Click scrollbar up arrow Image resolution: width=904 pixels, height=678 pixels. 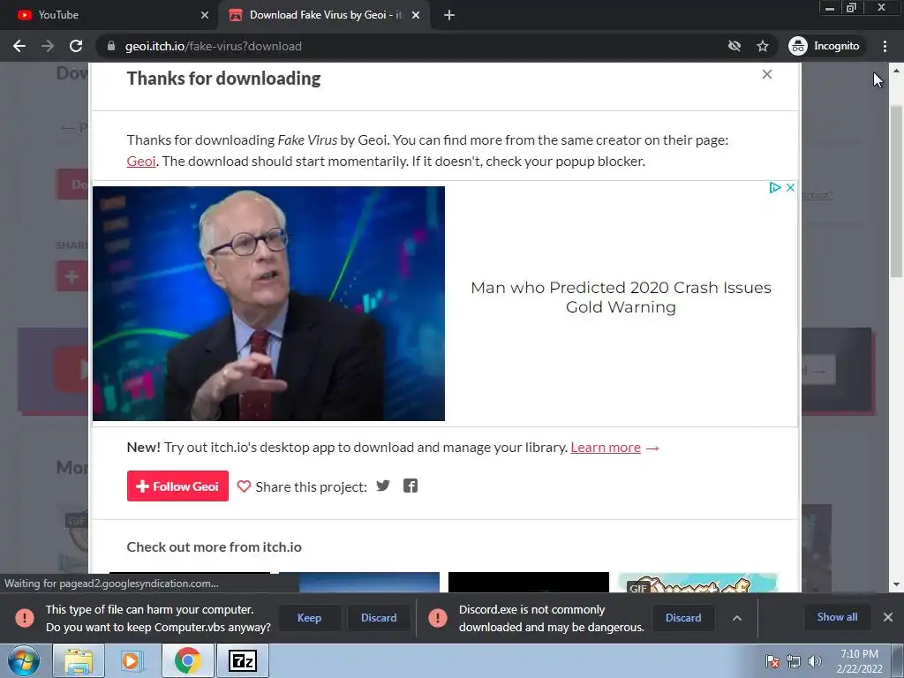[x=896, y=71]
